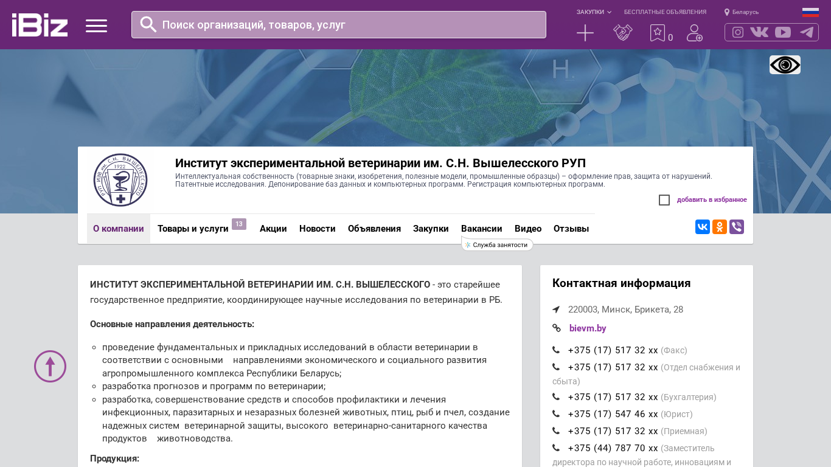Open the favorites bookmark star icon
The height and width of the screenshot is (467, 831).
(658, 33)
